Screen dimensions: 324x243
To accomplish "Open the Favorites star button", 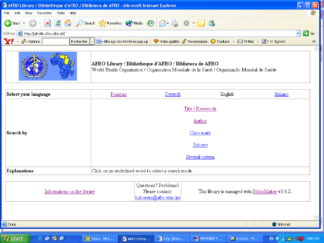I will click(110, 23).
